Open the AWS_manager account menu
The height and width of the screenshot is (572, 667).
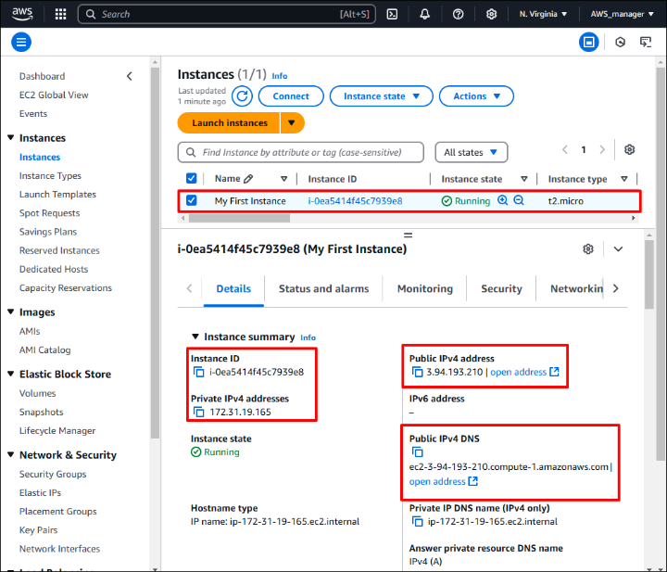622,14
